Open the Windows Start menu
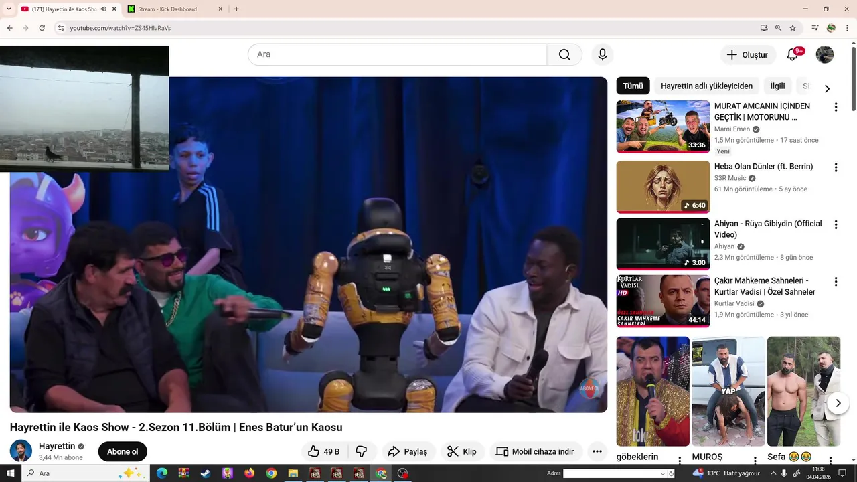Screen dimensions: 857x482 coord(10,473)
